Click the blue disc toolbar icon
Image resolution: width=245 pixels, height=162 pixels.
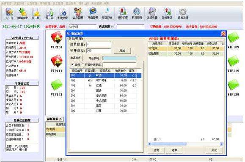point(137,13)
